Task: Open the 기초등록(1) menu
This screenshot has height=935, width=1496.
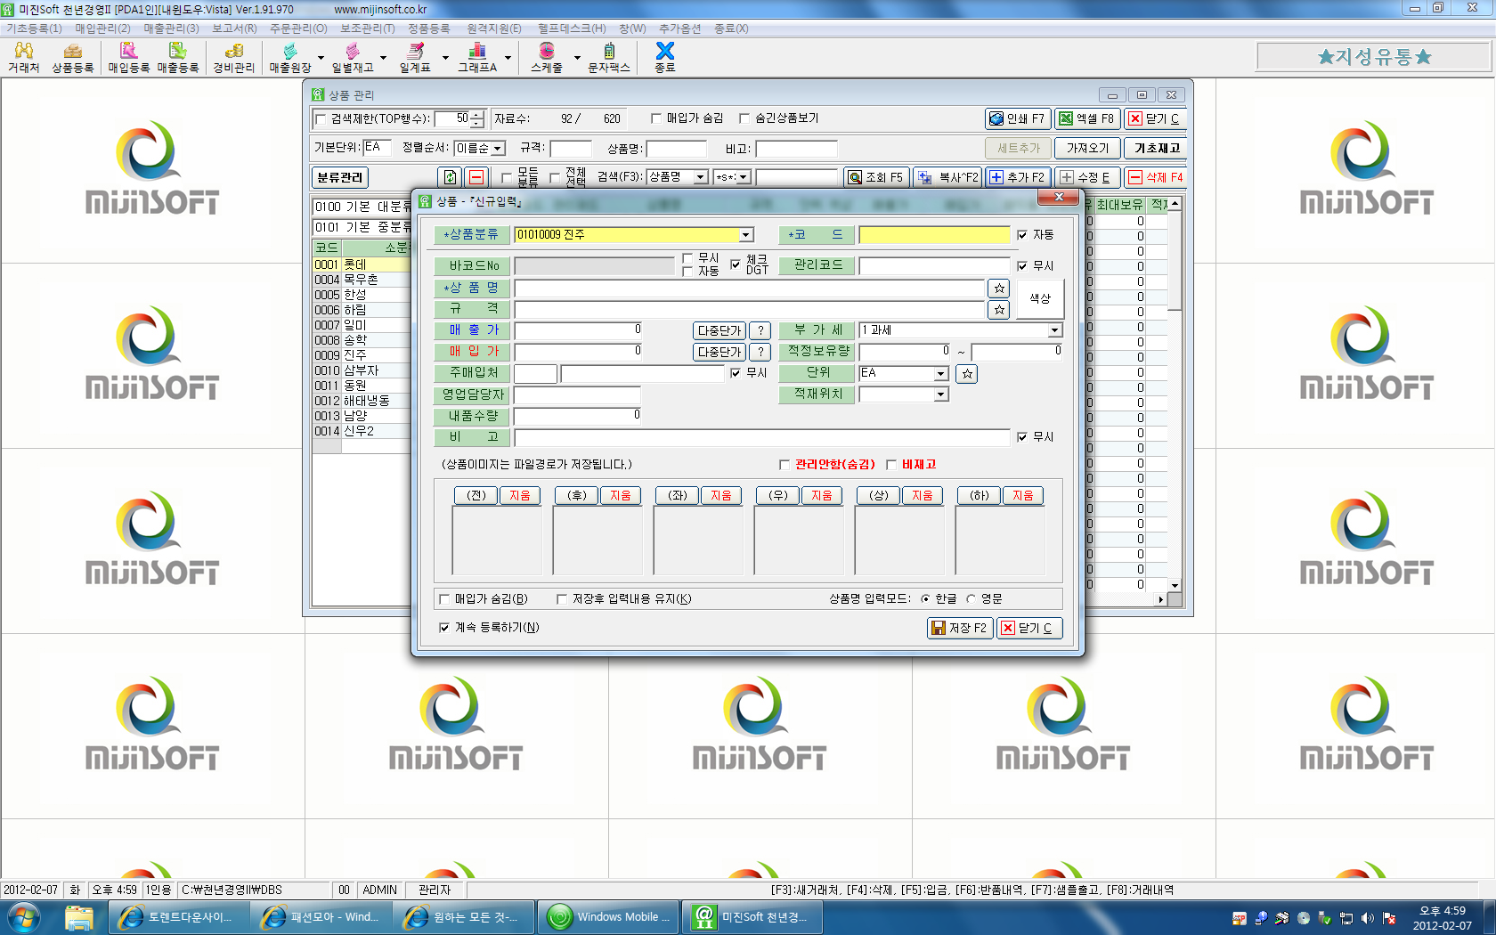Action: (x=34, y=28)
